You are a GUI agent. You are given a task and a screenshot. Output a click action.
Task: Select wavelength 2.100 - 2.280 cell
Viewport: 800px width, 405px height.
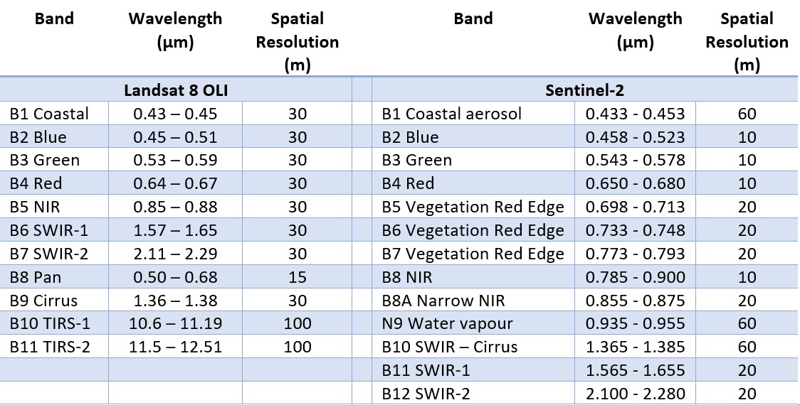pyautogui.click(x=635, y=394)
